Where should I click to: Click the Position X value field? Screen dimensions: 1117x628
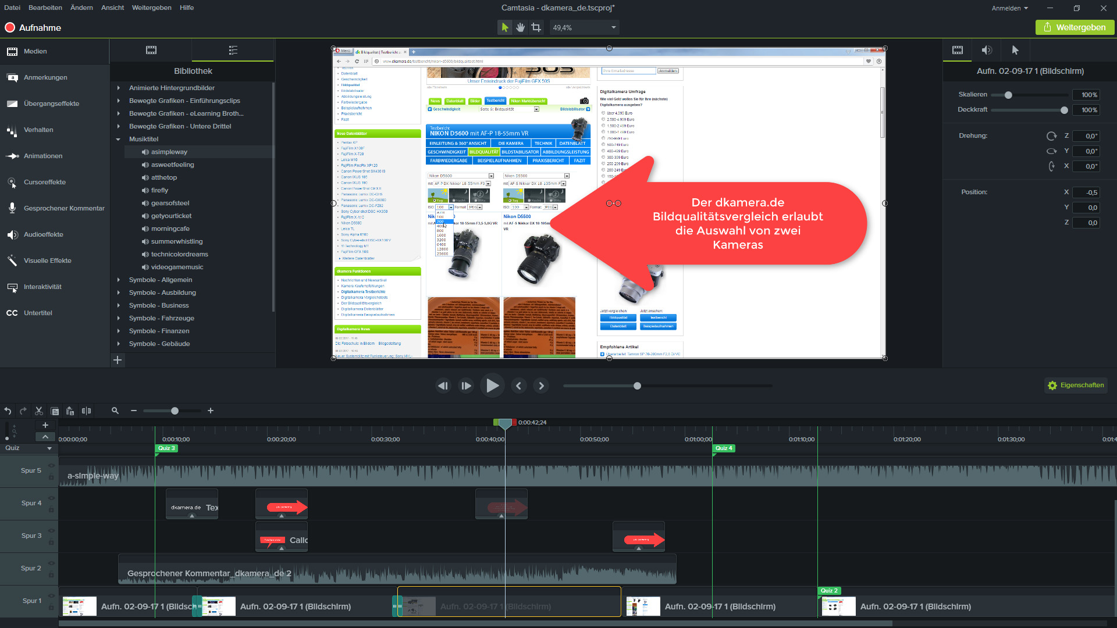[x=1086, y=192]
